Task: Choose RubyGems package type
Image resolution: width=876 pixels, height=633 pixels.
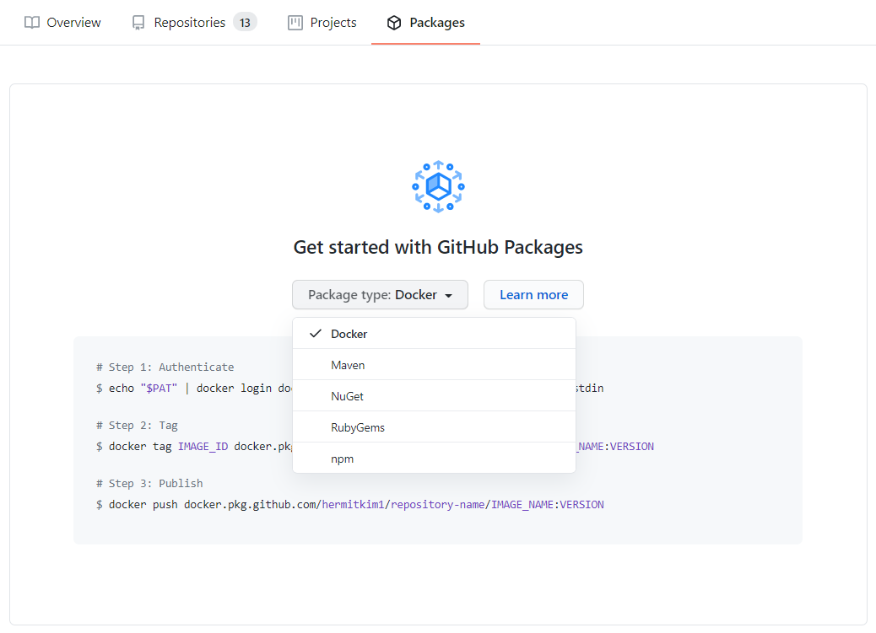Action: click(434, 427)
